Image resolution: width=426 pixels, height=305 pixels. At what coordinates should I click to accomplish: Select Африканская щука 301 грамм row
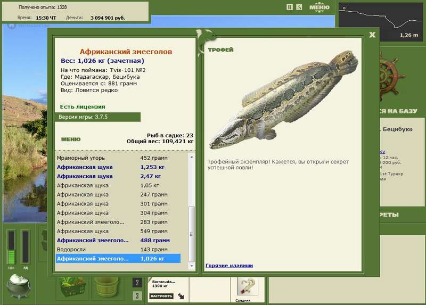pos(118,204)
